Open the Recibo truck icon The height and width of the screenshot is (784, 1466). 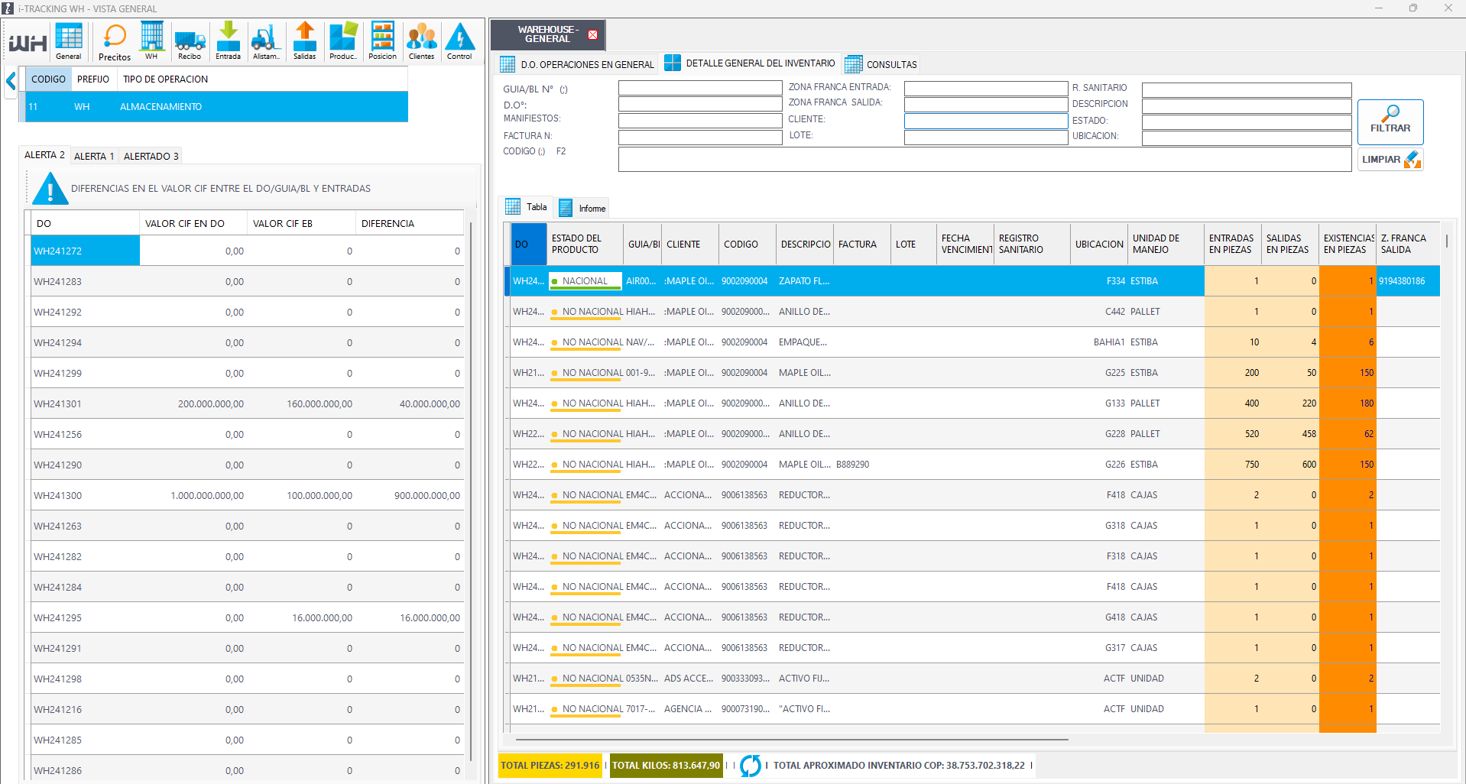tap(190, 40)
